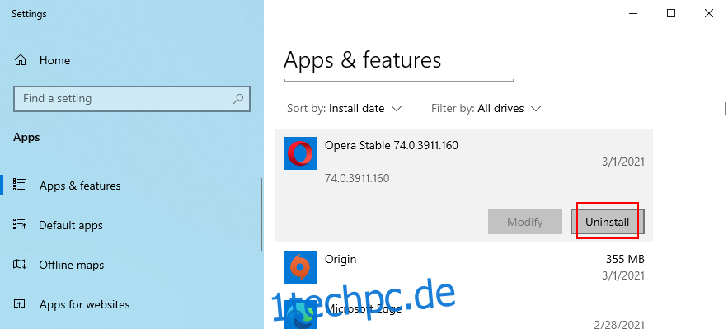Click the Uninstall button for Opera

click(608, 222)
